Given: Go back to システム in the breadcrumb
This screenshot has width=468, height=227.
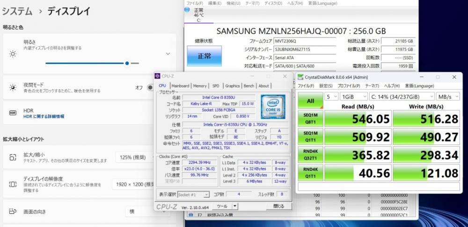Looking at the screenshot, I should pos(17,11).
